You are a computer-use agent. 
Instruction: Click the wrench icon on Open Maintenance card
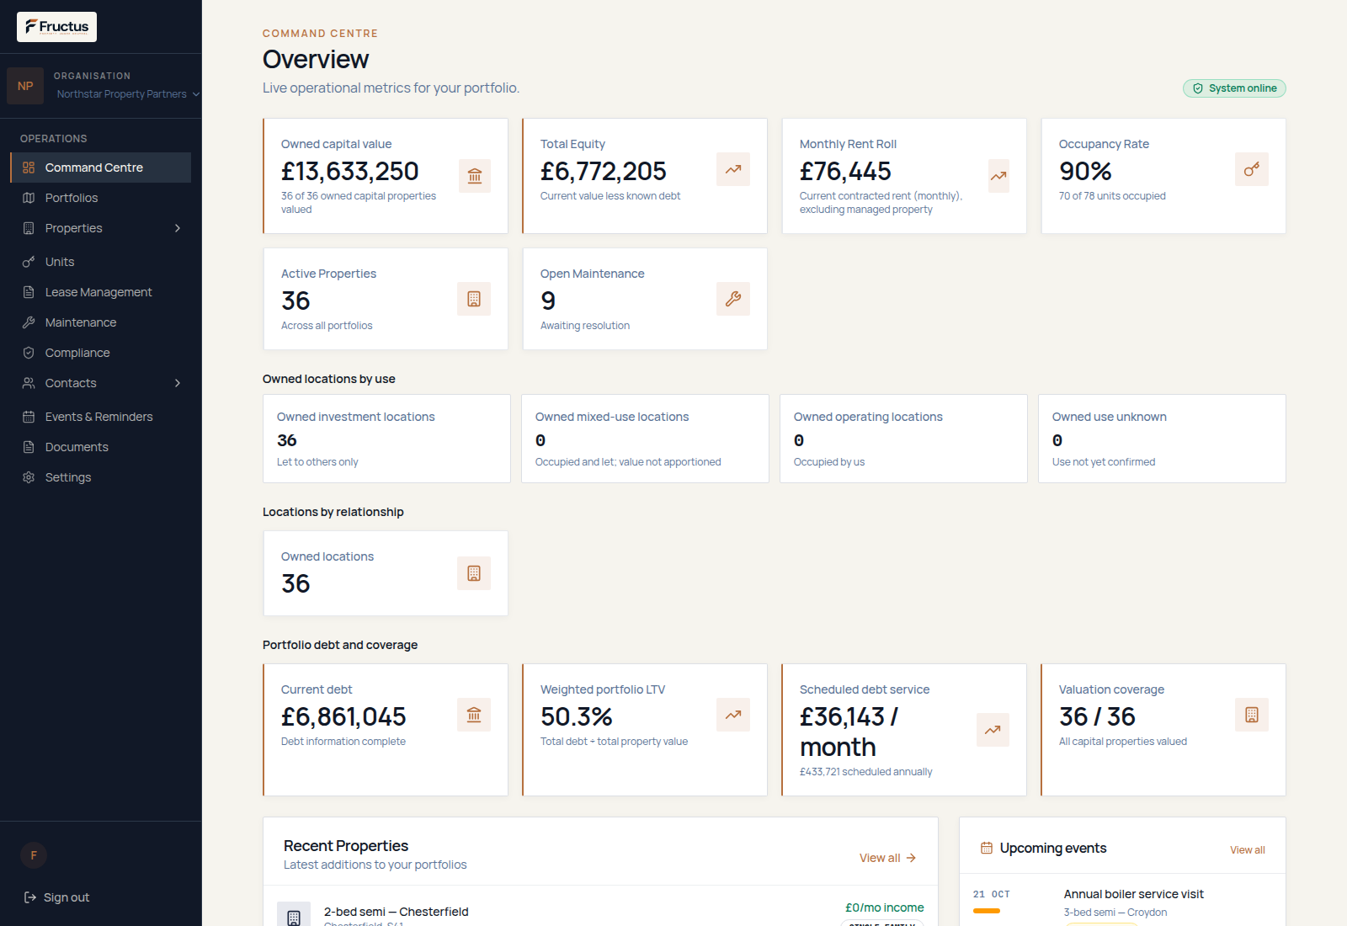point(733,299)
